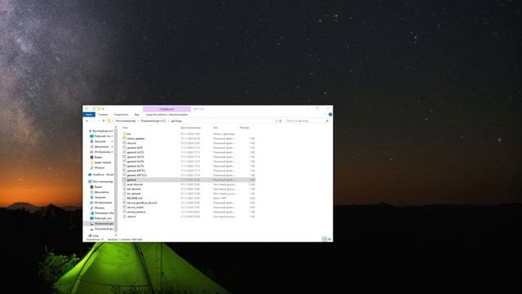Click the Refresh icon by address bar
This screenshot has width=522, height=294.
tap(281, 121)
